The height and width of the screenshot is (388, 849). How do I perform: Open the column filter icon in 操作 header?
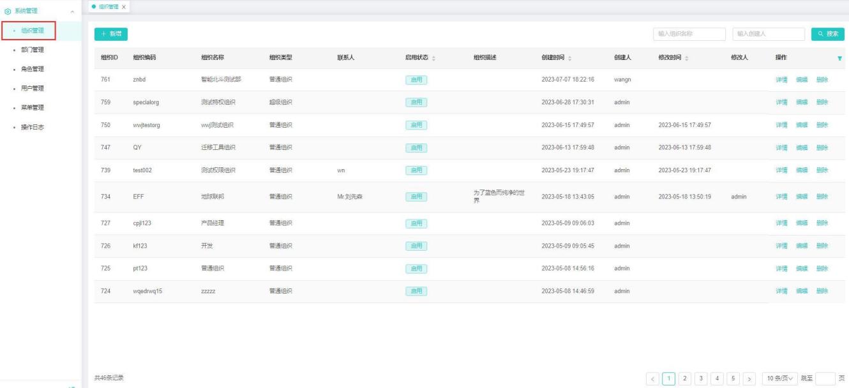(839, 58)
